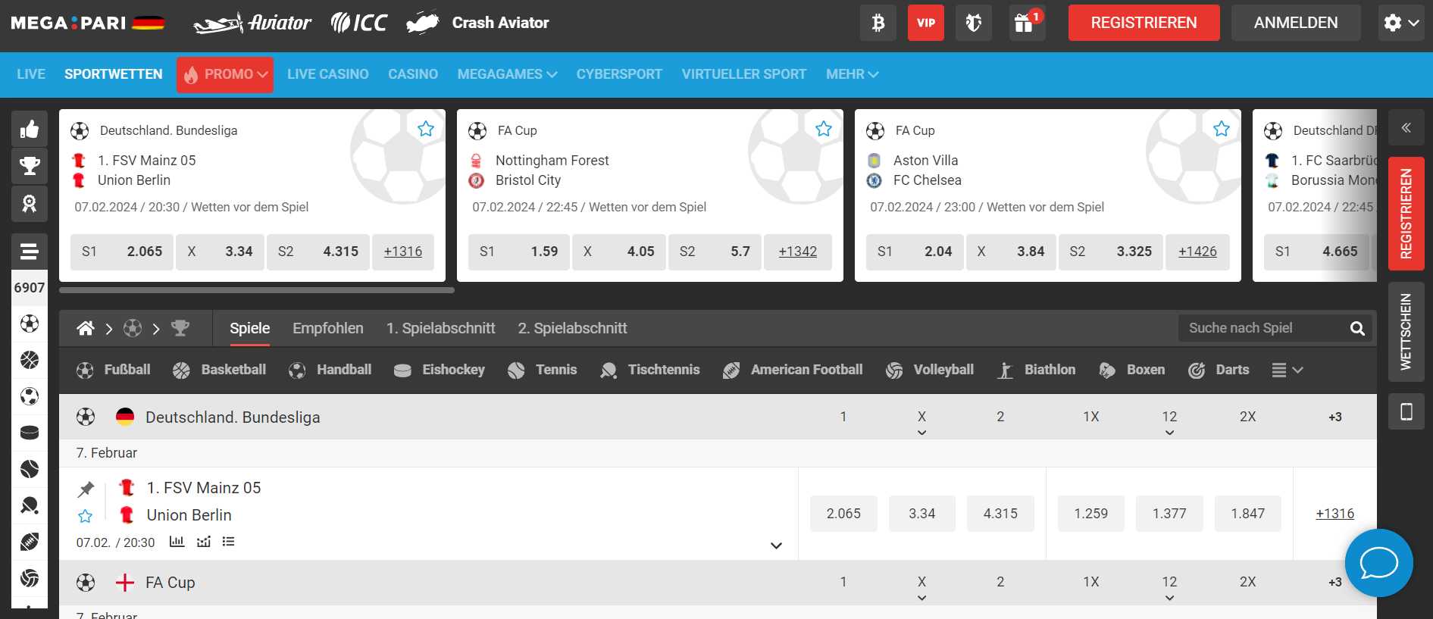
Task: Open the ICC cricket logo
Action: 359,23
